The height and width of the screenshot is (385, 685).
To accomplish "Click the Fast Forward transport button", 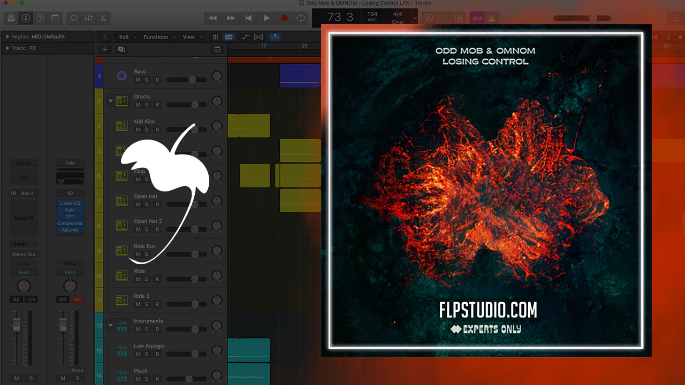I will [x=231, y=18].
